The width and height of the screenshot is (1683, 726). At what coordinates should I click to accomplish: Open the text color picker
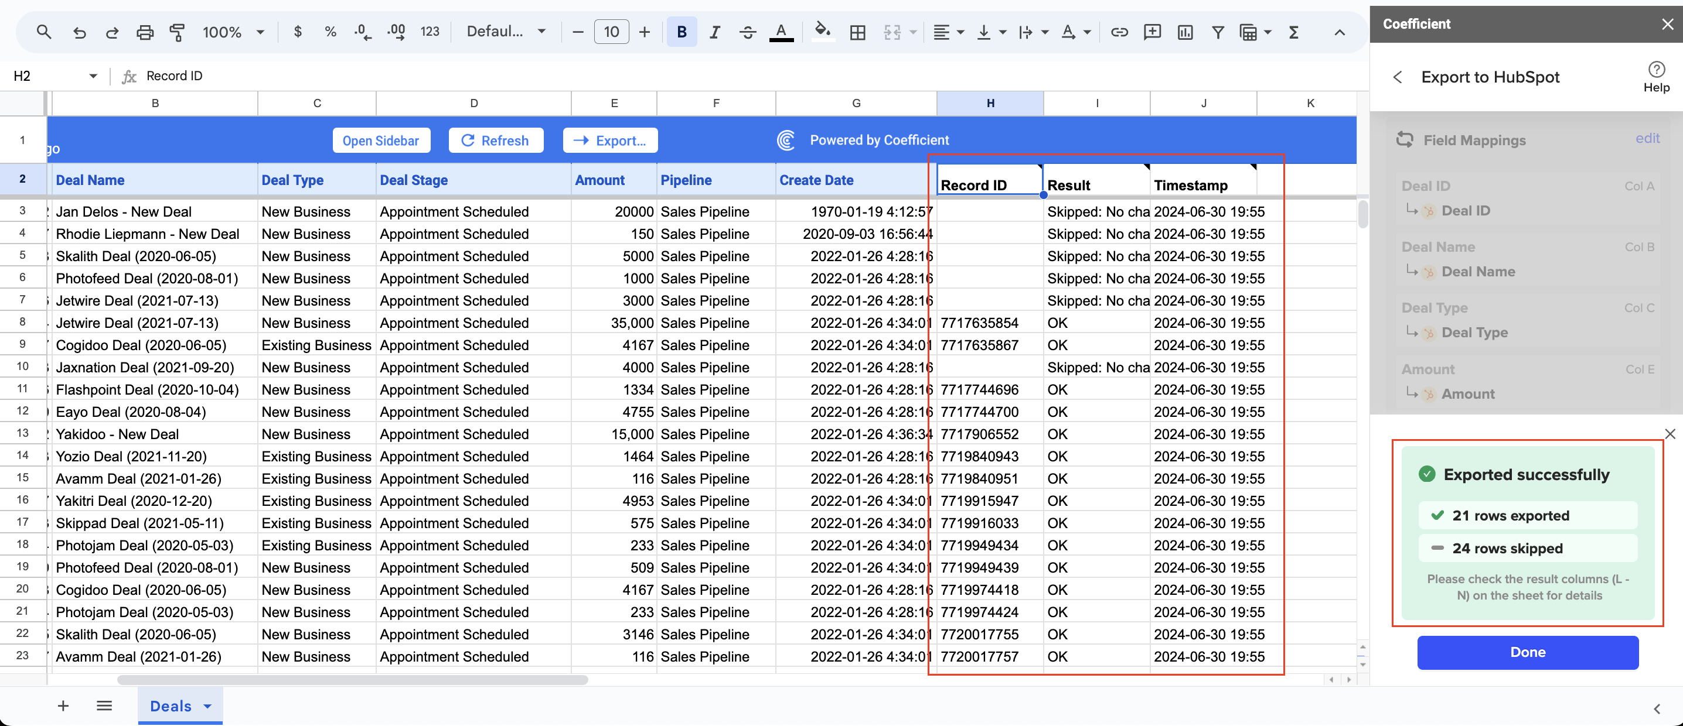click(x=781, y=32)
